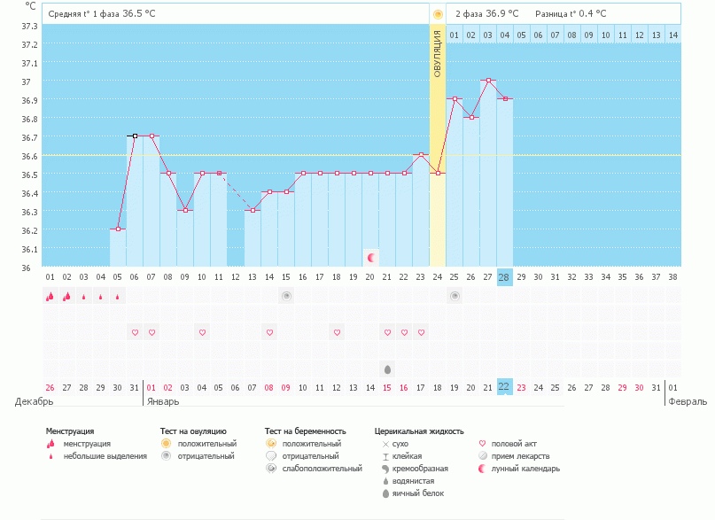Screen dimensions: 715x520
Task: Click second-phase day 01 header cell
Action: click(455, 35)
